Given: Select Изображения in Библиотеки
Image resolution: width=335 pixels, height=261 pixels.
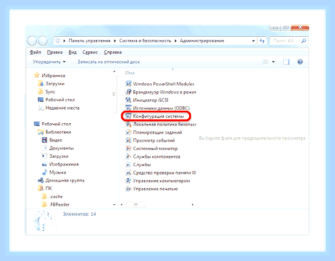Looking at the screenshot, I should click(64, 164).
